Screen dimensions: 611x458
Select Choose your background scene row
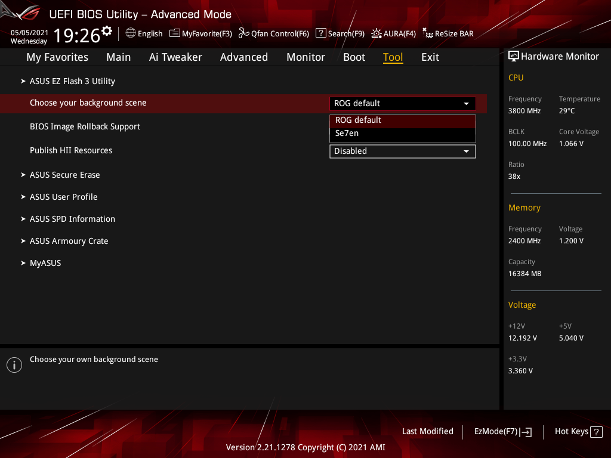point(243,104)
